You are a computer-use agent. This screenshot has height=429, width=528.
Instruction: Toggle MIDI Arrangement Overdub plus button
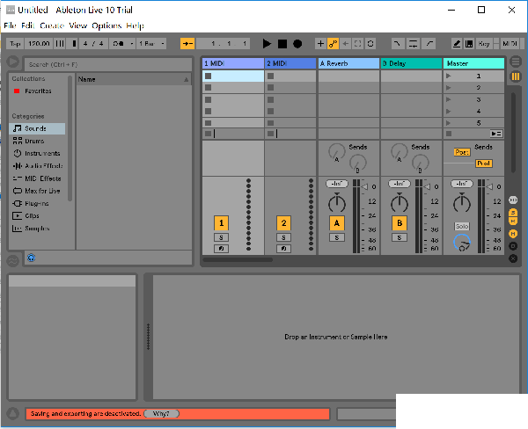320,44
